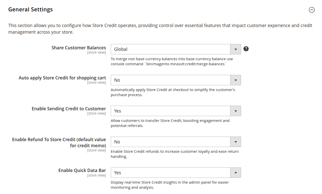
Task: Open Share Customer Balances dropdown arrow
Action: tap(235, 49)
